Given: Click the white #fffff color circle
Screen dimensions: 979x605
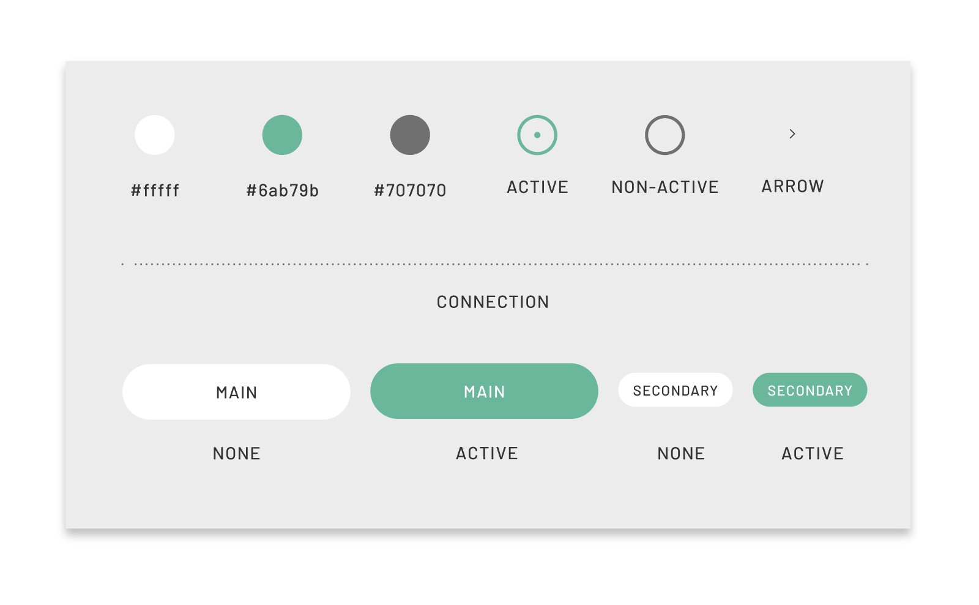Looking at the screenshot, I should click(155, 135).
